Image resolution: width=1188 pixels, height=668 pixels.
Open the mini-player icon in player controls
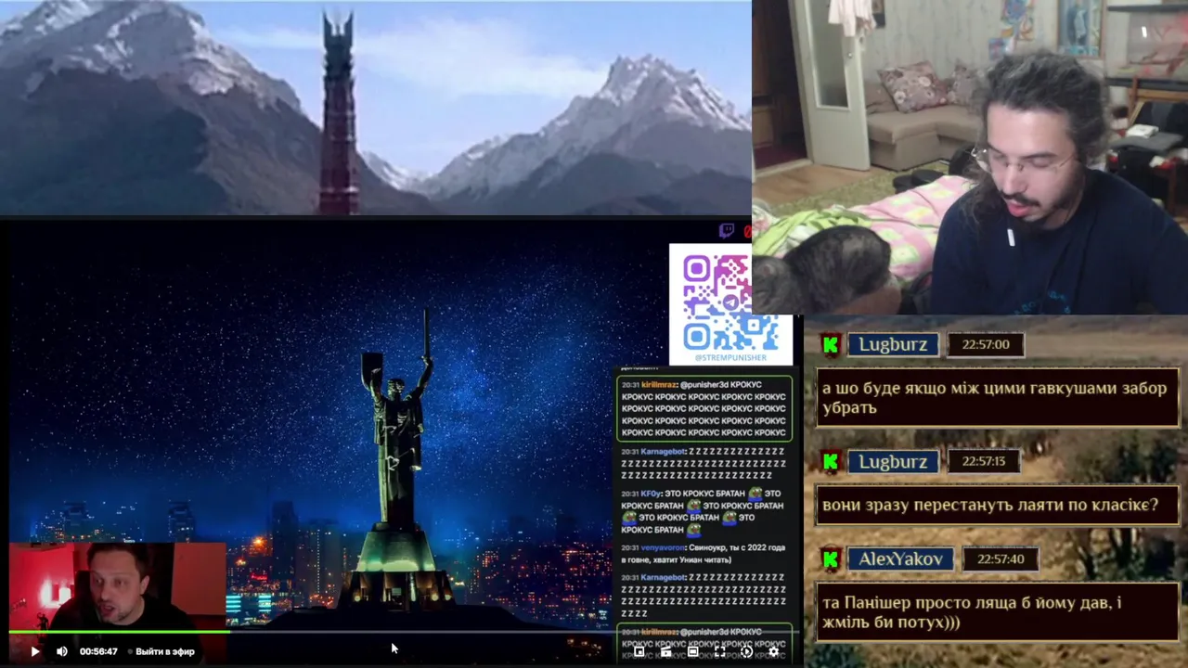coord(639,651)
